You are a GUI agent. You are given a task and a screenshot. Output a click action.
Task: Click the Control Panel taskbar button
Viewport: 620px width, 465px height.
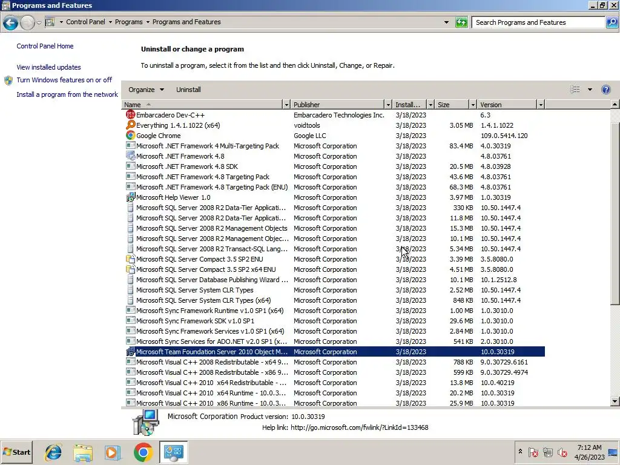174,452
